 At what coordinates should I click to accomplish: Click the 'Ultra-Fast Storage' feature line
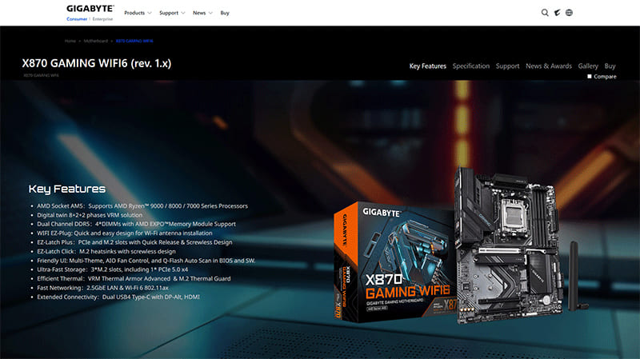coord(113,269)
